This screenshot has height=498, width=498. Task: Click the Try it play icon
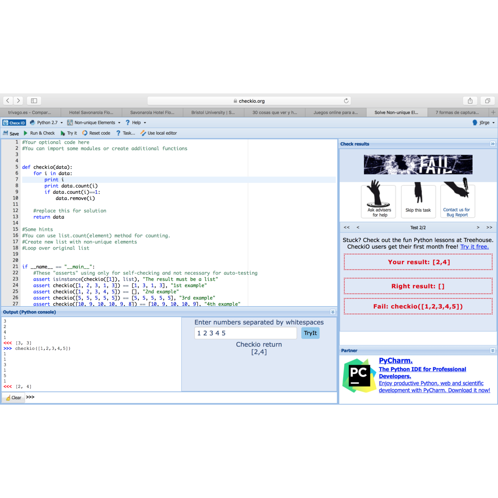tap(63, 133)
